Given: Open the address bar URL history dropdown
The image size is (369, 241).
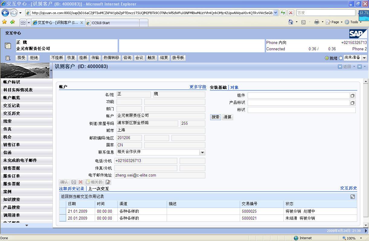Looking at the screenshot, I should [275, 13].
